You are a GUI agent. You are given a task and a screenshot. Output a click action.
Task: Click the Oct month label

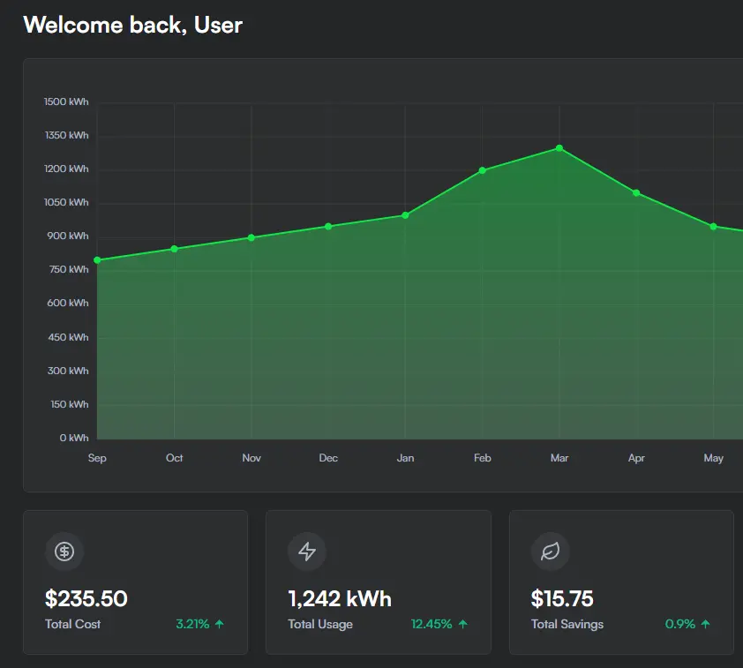click(175, 458)
